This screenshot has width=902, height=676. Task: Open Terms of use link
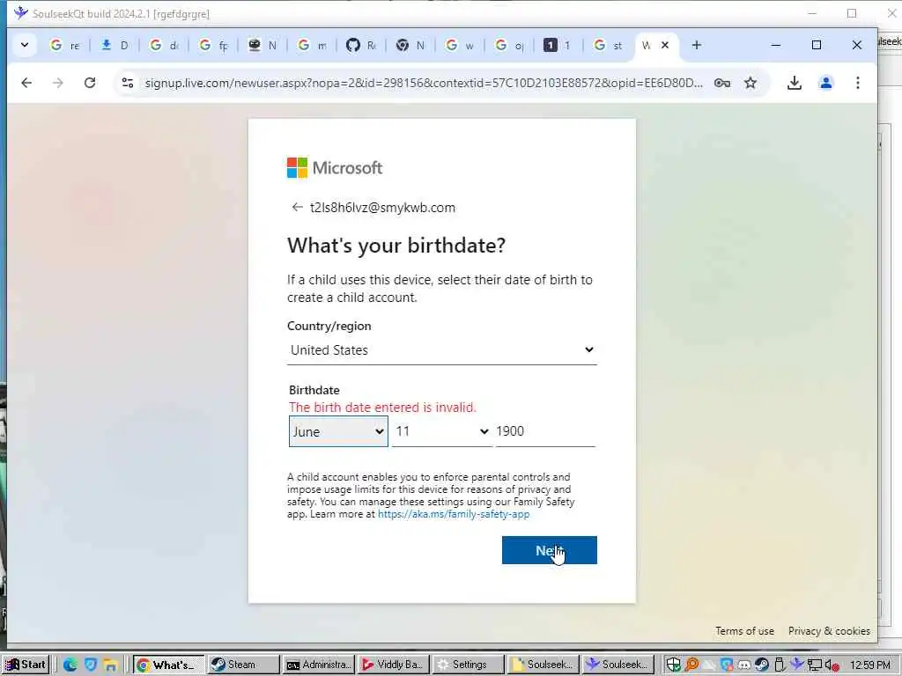(744, 630)
